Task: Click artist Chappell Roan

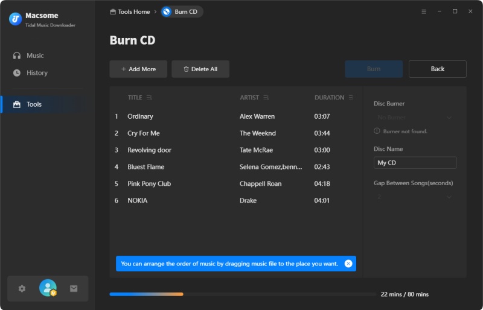Action: pos(261,184)
